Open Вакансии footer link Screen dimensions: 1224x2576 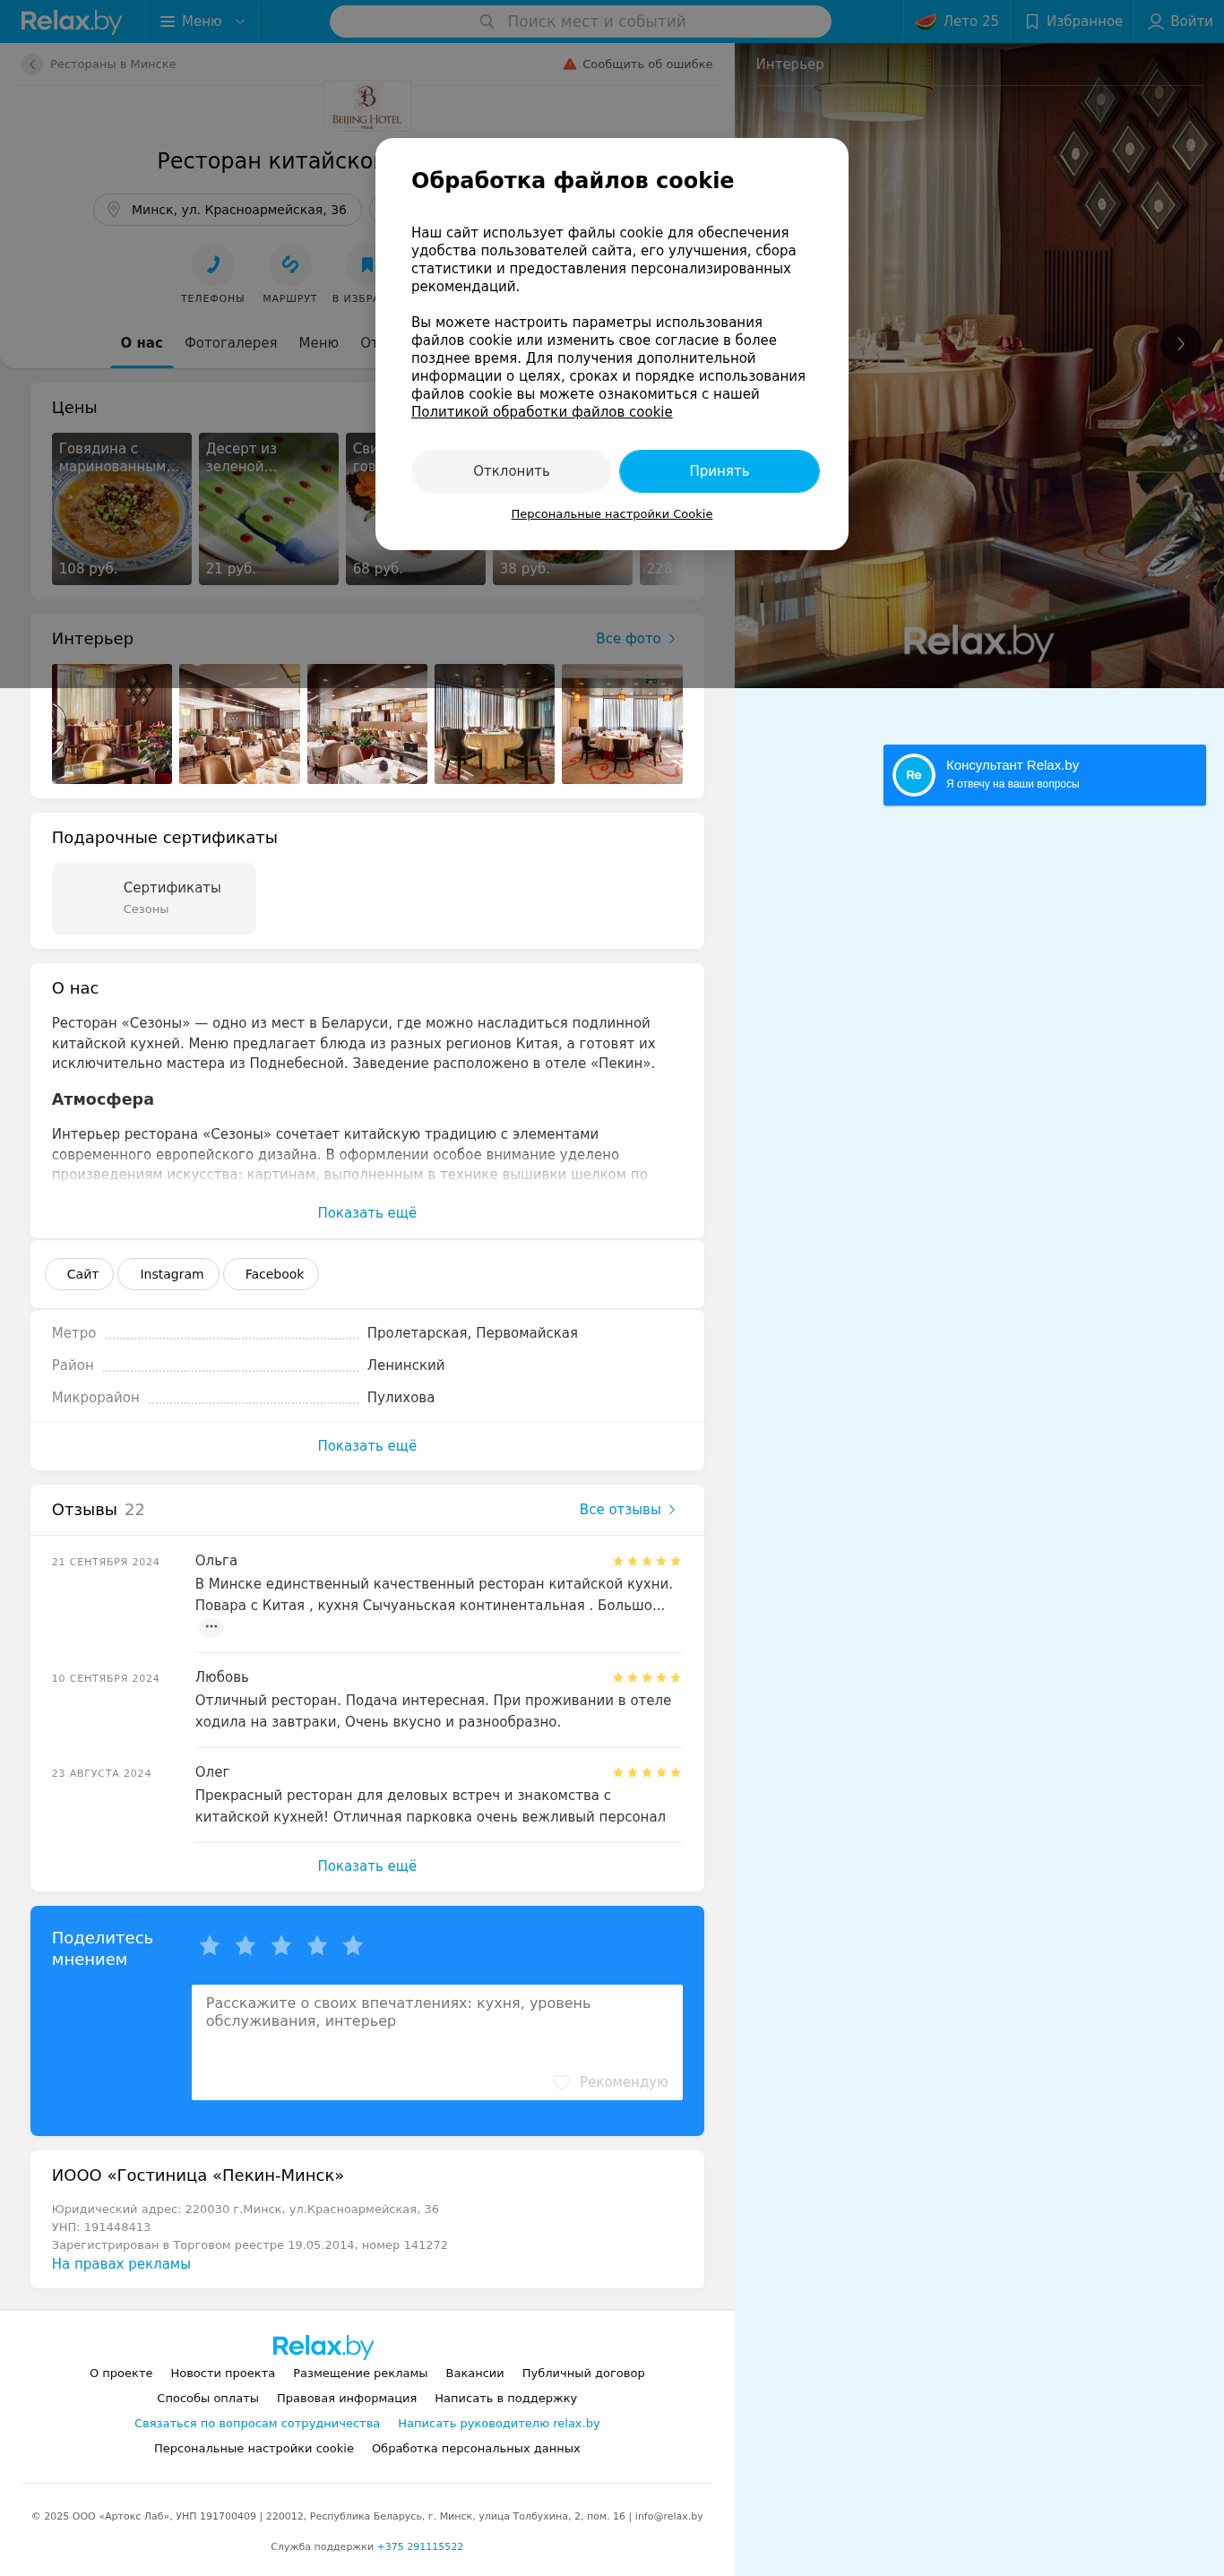[x=475, y=2373]
